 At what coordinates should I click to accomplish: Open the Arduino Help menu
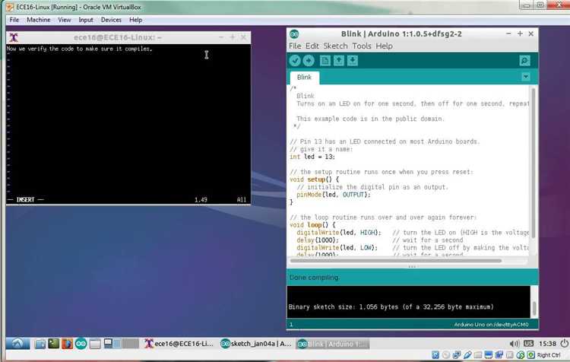[384, 46]
